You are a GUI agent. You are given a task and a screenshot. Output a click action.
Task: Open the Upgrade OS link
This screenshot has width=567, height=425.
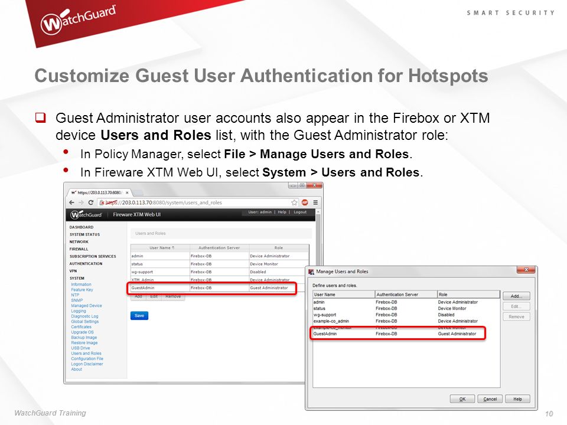pos(82,332)
